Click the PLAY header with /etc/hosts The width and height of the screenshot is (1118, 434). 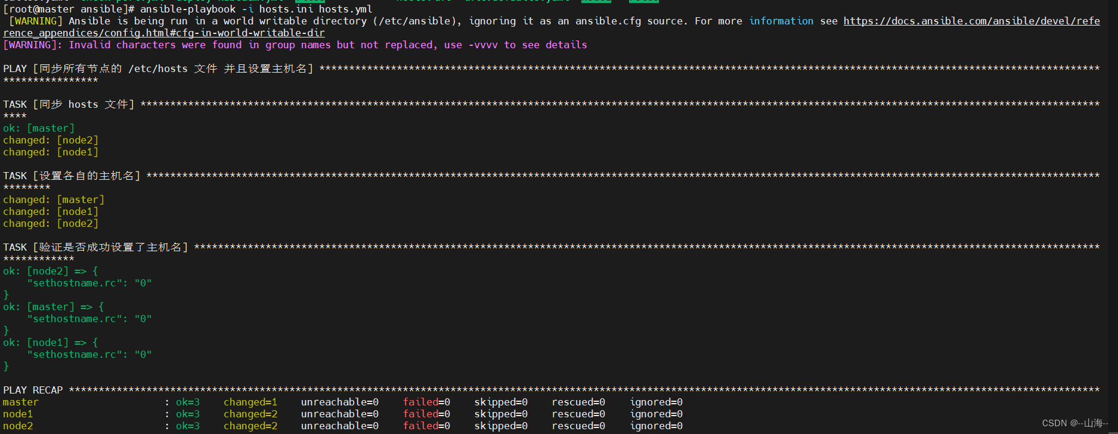(x=158, y=69)
